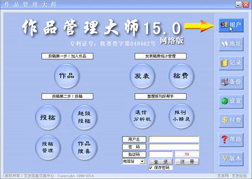Image resolution: width=252 pixels, height=179 pixels.
Task: Open the 地址 (Address) book button
Action: click(x=231, y=44)
